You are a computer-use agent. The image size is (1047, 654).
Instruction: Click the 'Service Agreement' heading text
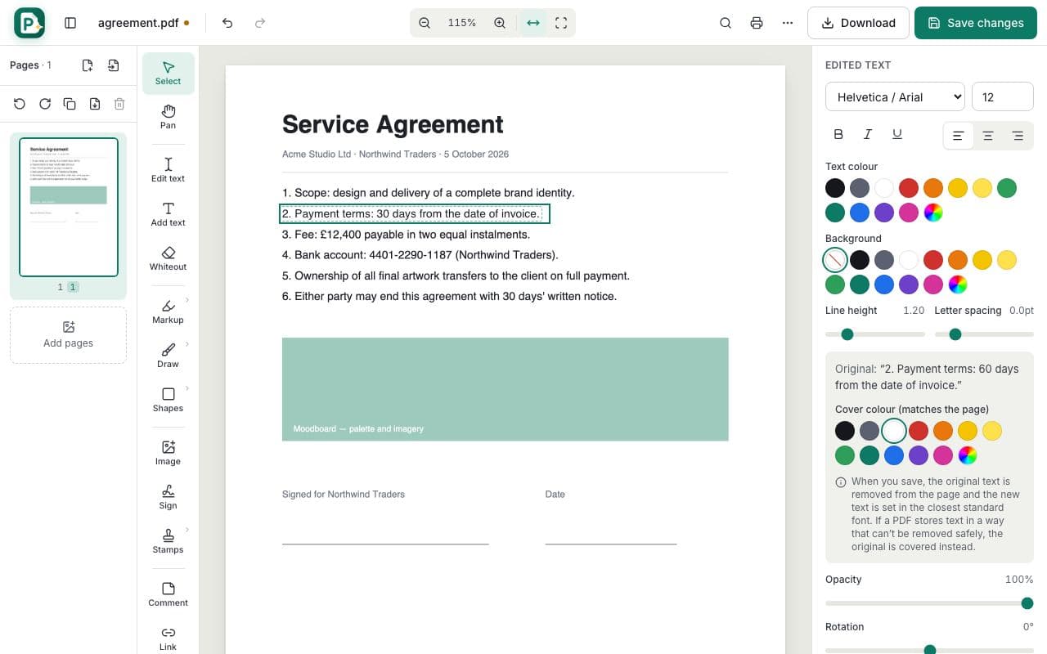pyautogui.click(x=393, y=124)
